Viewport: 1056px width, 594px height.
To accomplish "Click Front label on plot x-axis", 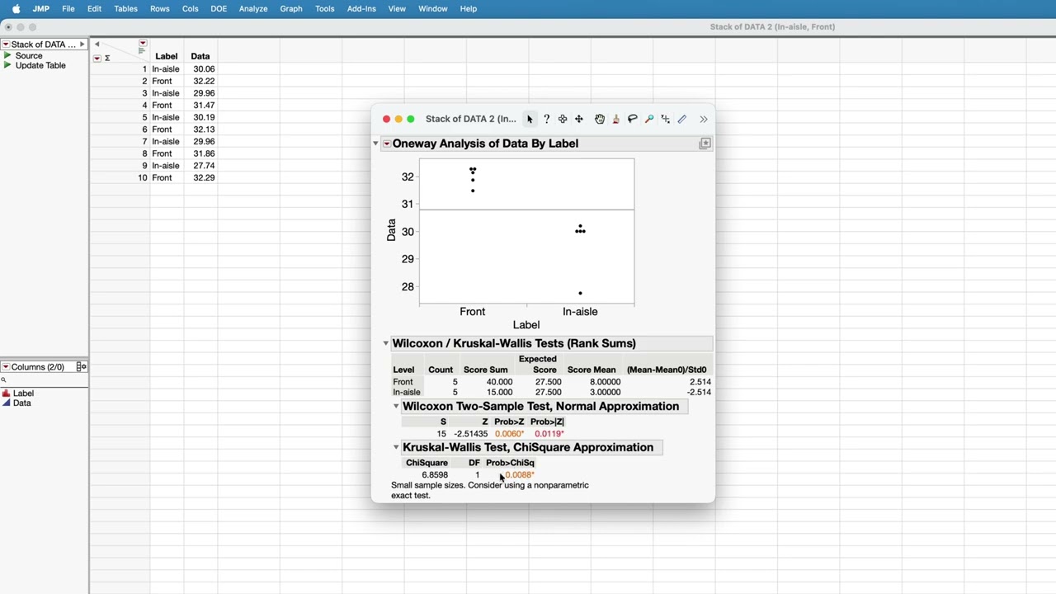I will pos(473,312).
